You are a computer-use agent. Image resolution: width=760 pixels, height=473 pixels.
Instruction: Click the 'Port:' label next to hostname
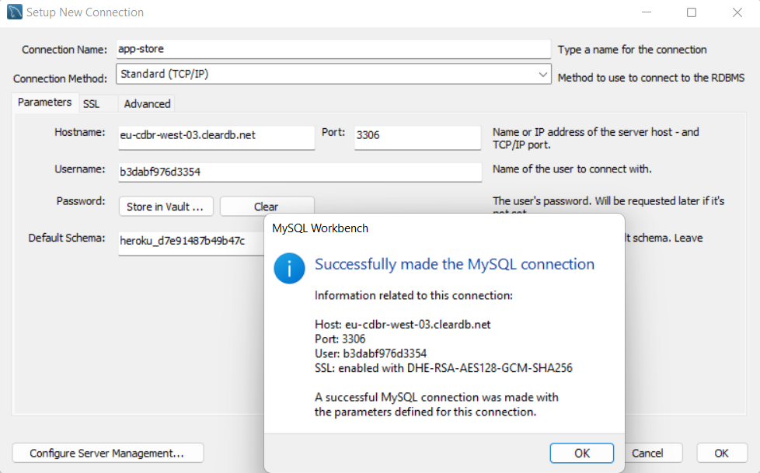tap(333, 132)
